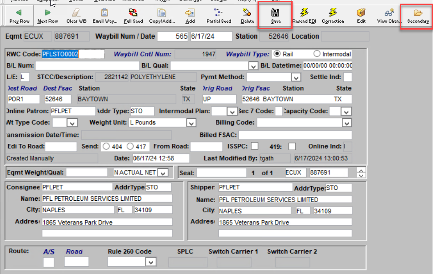Expand the Rule 260 Code dropdown
The height and width of the screenshot is (274, 433).
point(150,262)
